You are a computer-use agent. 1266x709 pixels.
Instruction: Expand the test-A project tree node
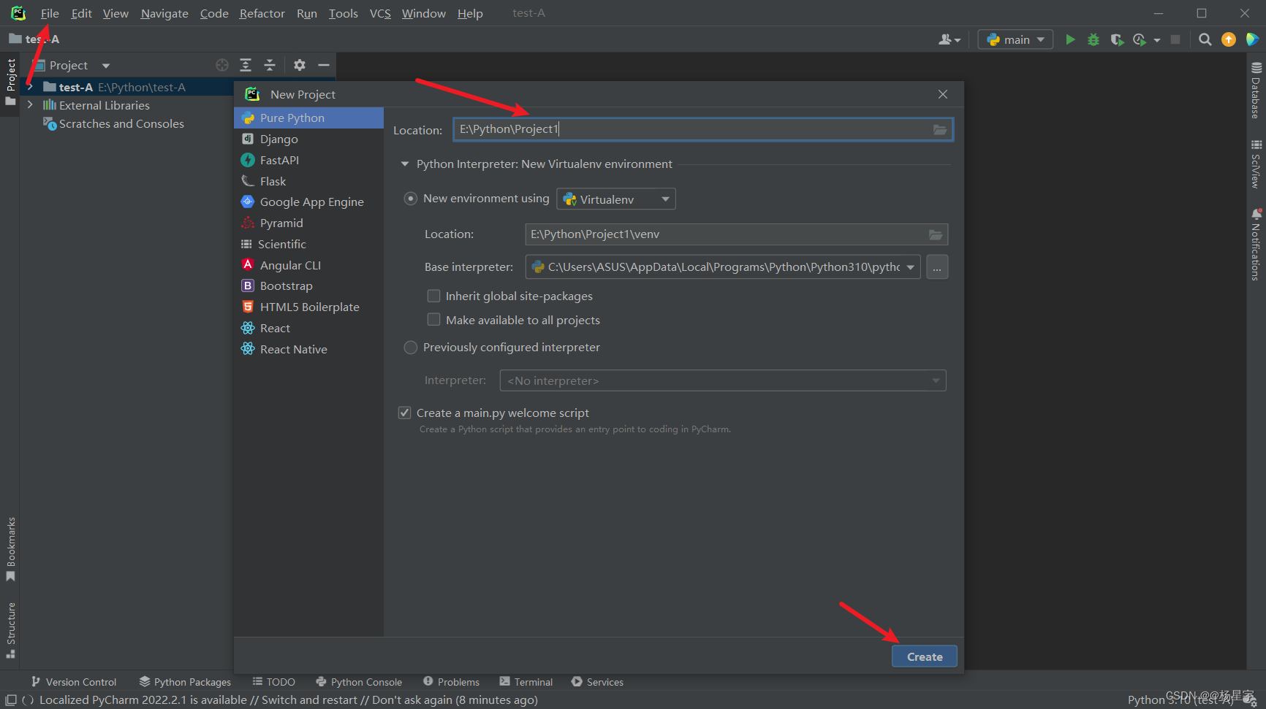coord(30,87)
